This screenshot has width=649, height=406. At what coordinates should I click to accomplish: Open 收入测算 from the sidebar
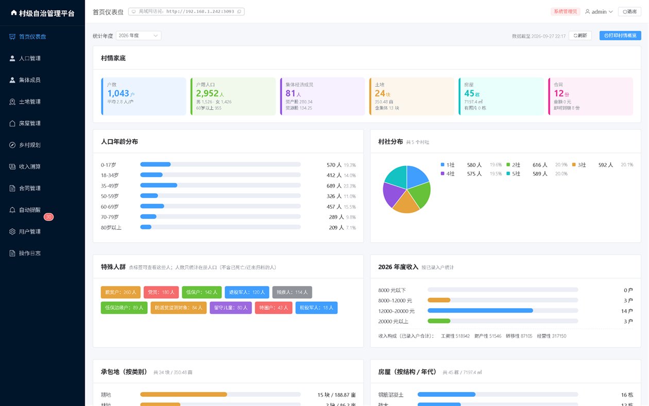pos(42,167)
